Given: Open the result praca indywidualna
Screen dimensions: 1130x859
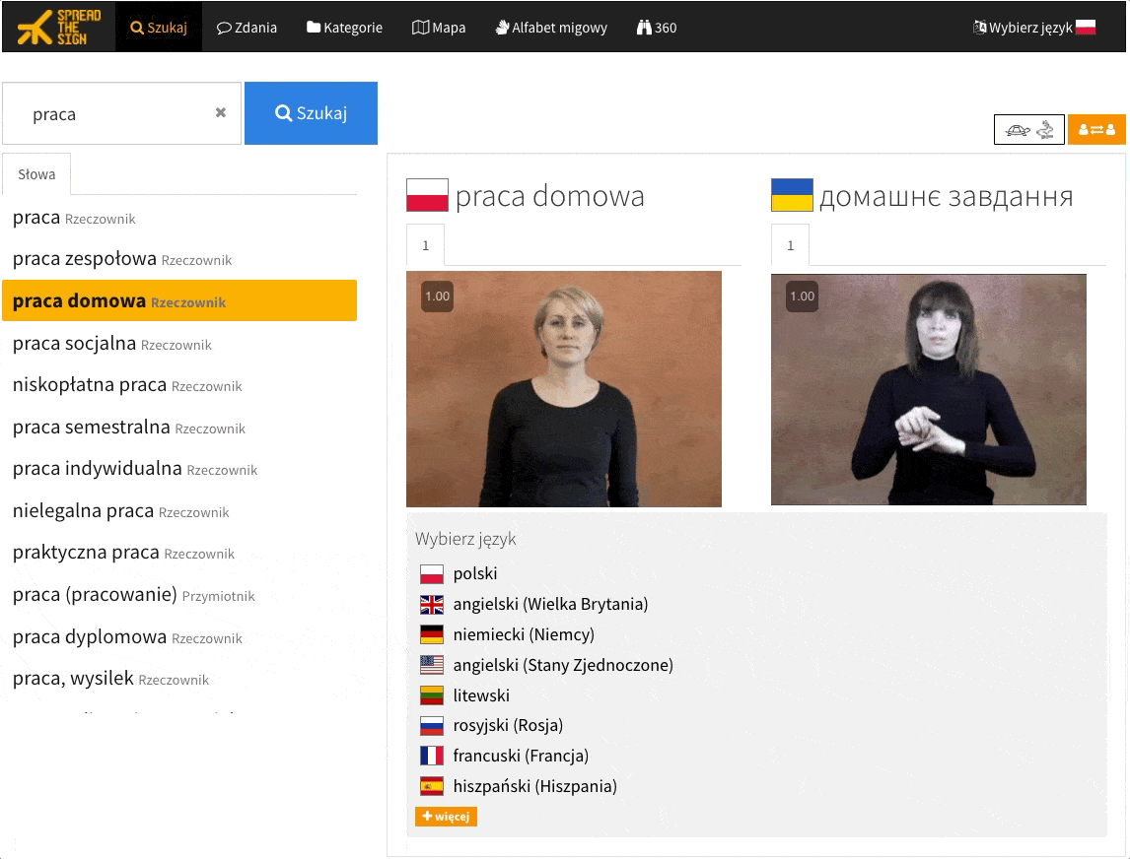Looking at the screenshot, I should tap(135, 469).
